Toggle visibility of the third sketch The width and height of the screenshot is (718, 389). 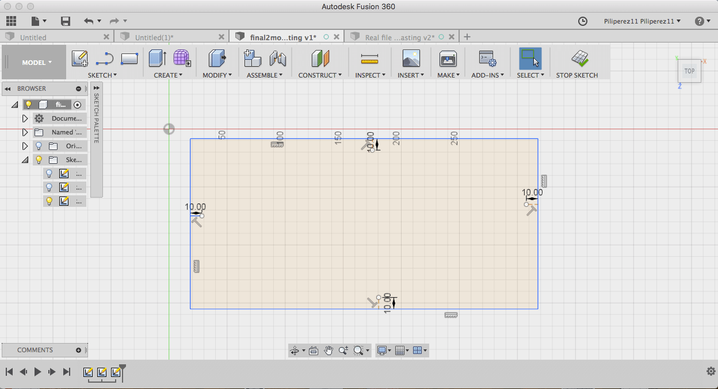[x=49, y=201]
